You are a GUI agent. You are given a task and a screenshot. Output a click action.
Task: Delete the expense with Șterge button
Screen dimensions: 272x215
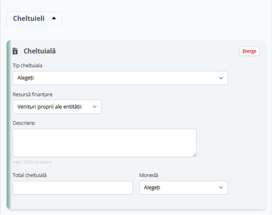click(x=249, y=51)
